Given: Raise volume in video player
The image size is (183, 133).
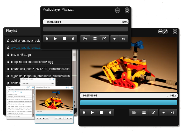Looking at the screenshot, I should click(x=172, y=113).
